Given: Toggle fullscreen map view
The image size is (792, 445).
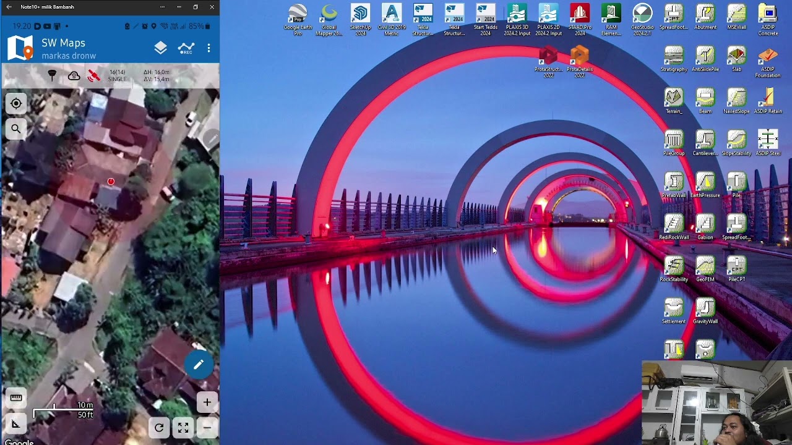Looking at the screenshot, I should click(x=183, y=427).
